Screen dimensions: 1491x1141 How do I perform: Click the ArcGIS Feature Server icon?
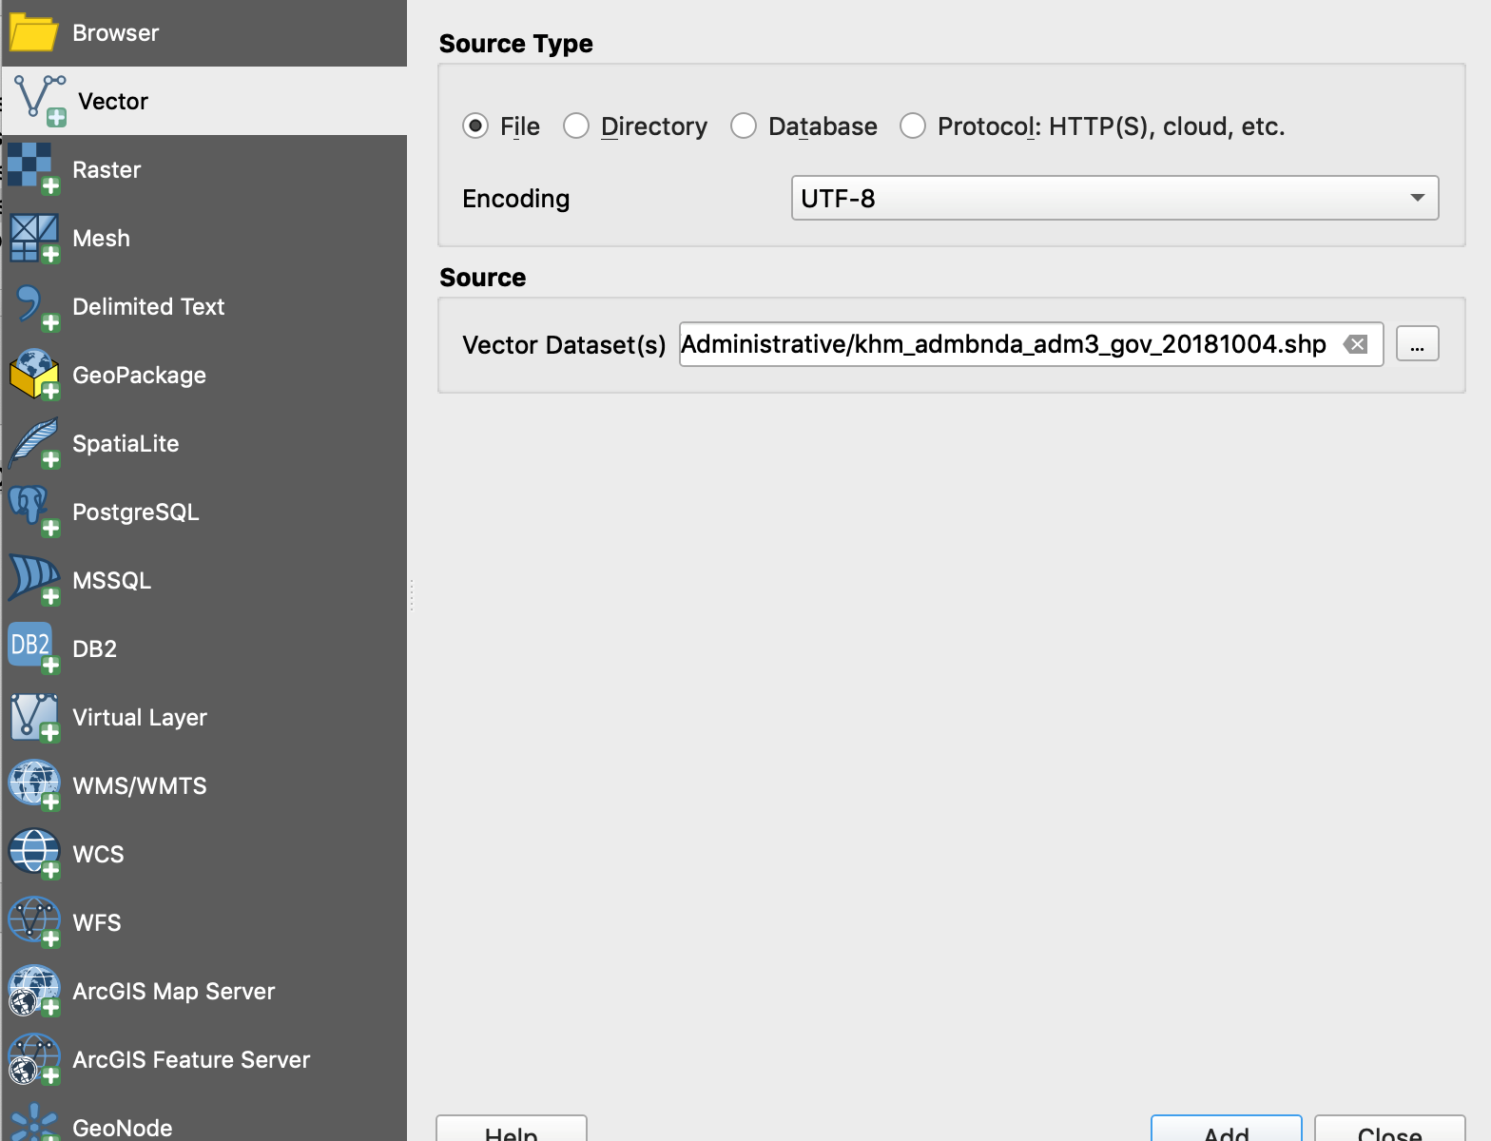34,1059
